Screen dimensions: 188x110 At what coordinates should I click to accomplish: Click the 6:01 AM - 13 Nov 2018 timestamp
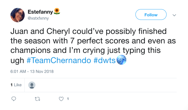(32, 71)
